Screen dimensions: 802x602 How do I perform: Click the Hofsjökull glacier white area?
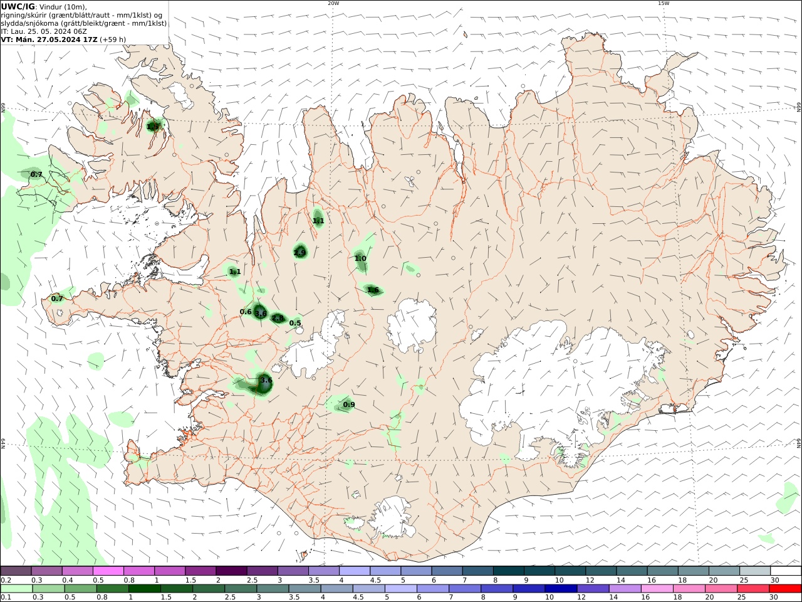pyautogui.click(x=412, y=325)
